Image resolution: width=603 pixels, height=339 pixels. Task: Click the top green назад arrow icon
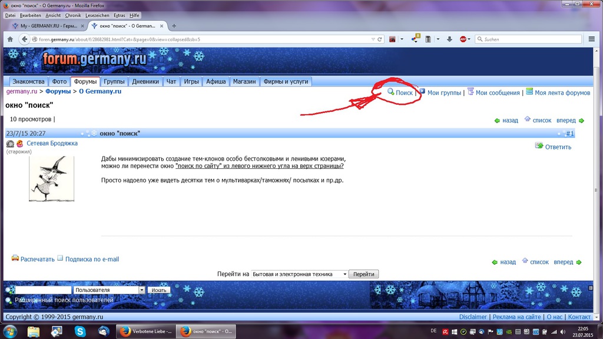pos(497,121)
